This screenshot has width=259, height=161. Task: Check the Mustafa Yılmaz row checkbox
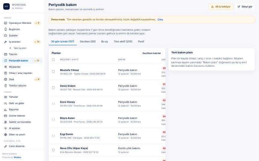(x=53, y=72)
